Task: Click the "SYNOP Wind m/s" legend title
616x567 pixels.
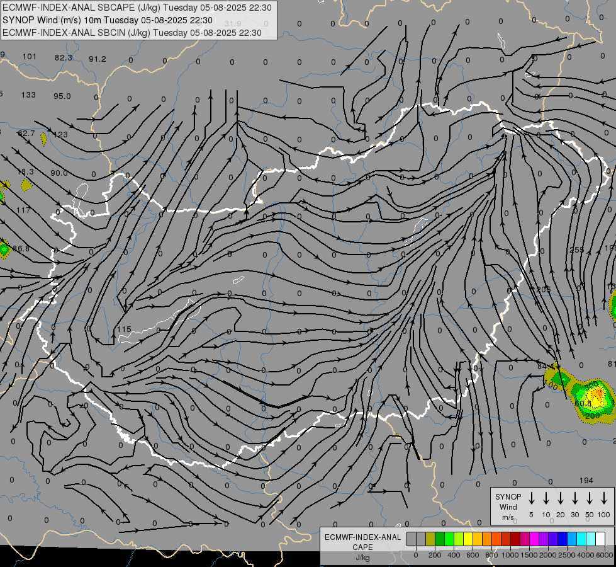Action: (508, 507)
